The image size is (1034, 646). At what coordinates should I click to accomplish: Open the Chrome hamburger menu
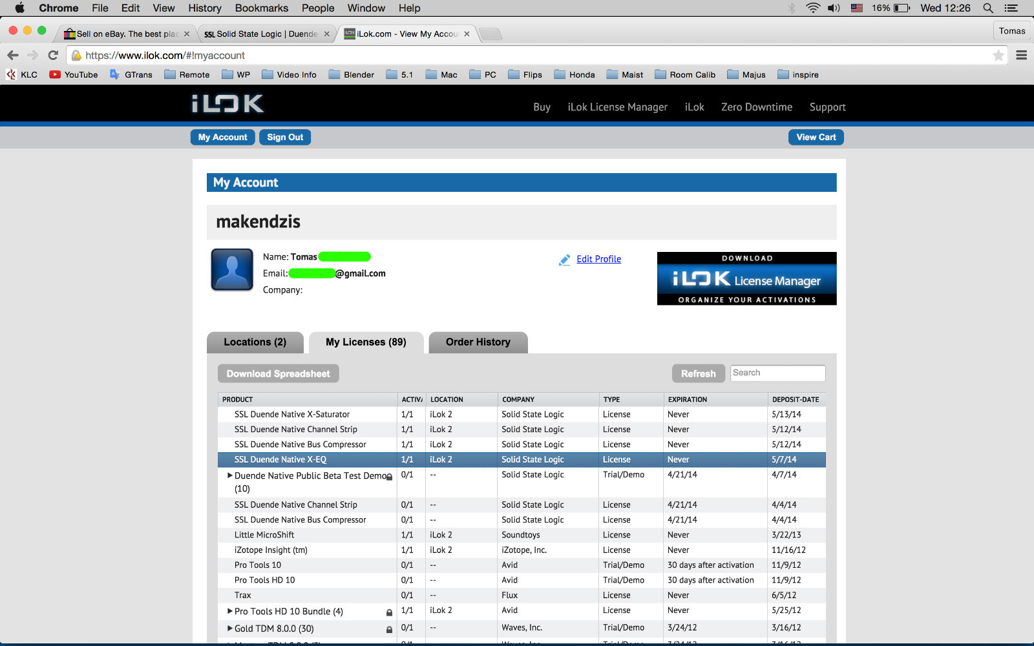(1022, 56)
